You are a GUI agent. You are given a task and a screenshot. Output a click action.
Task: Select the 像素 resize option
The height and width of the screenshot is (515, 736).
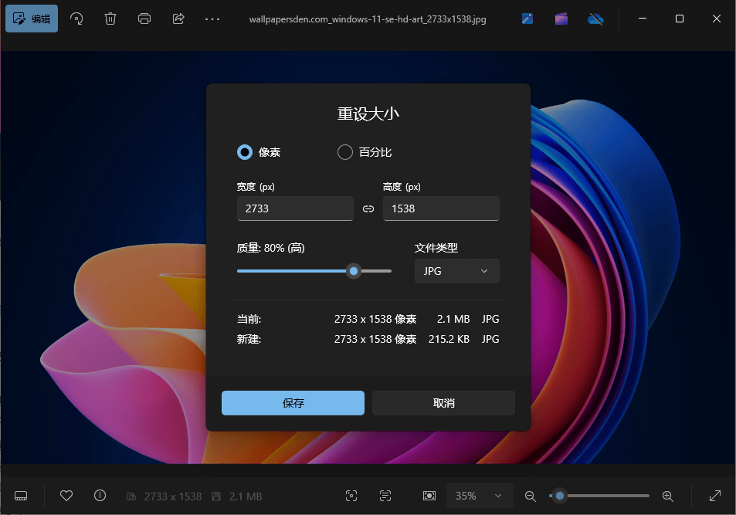(x=244, y=152)
